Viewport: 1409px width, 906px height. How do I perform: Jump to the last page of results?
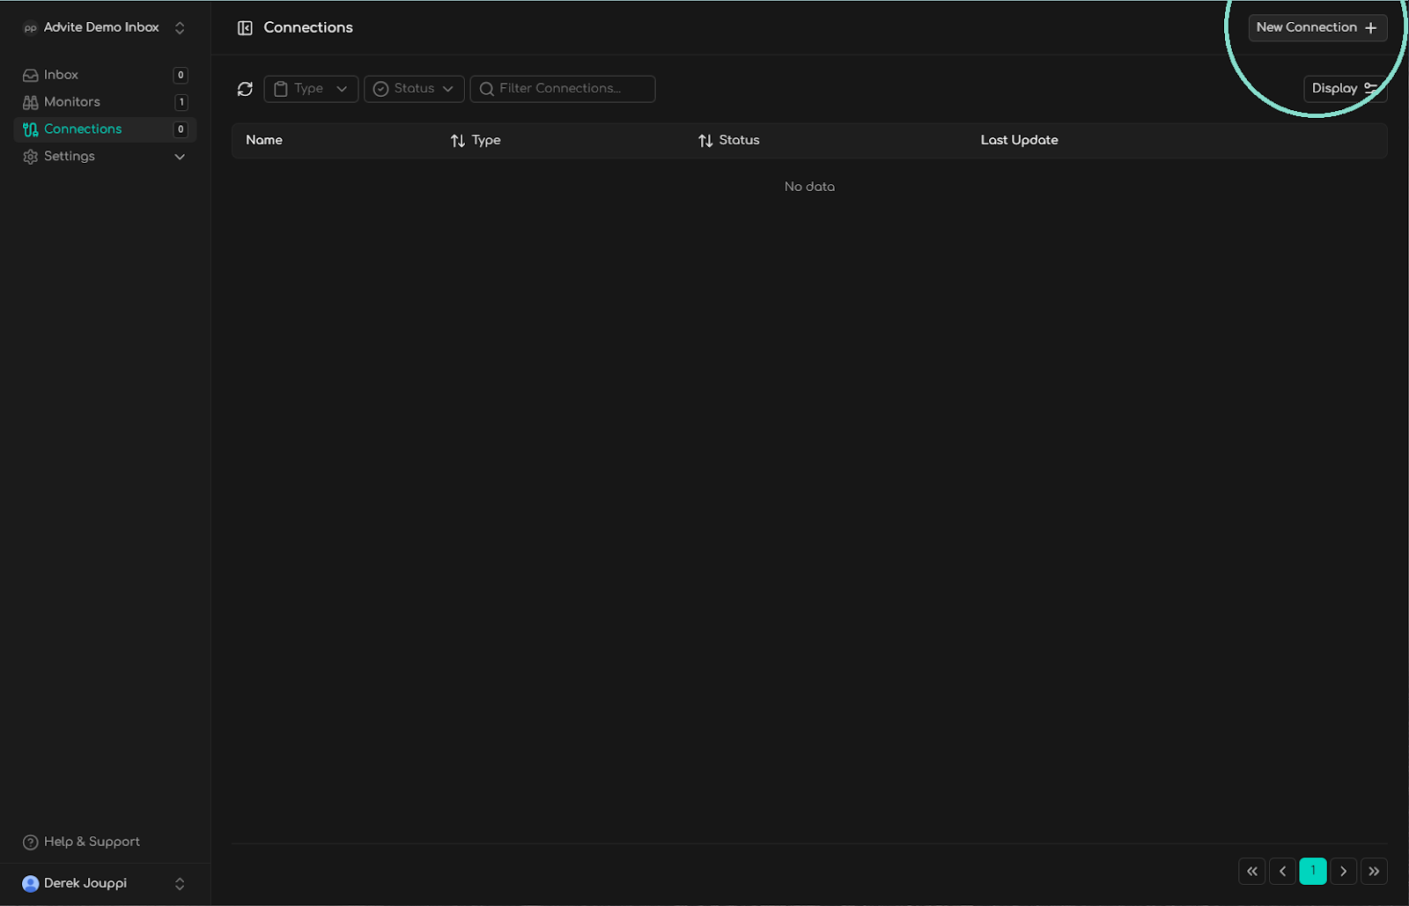point(1374,871)
